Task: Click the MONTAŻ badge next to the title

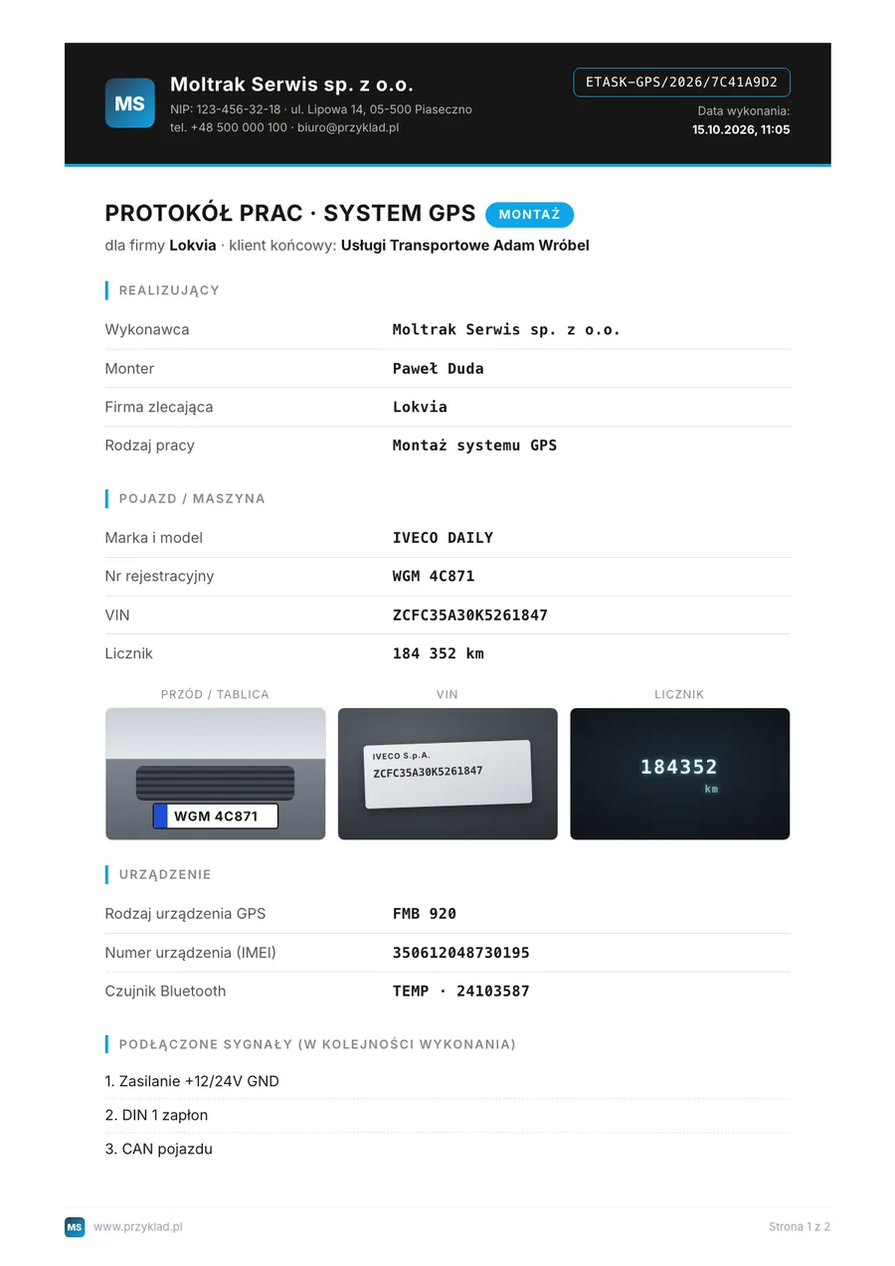Action: 529,215
